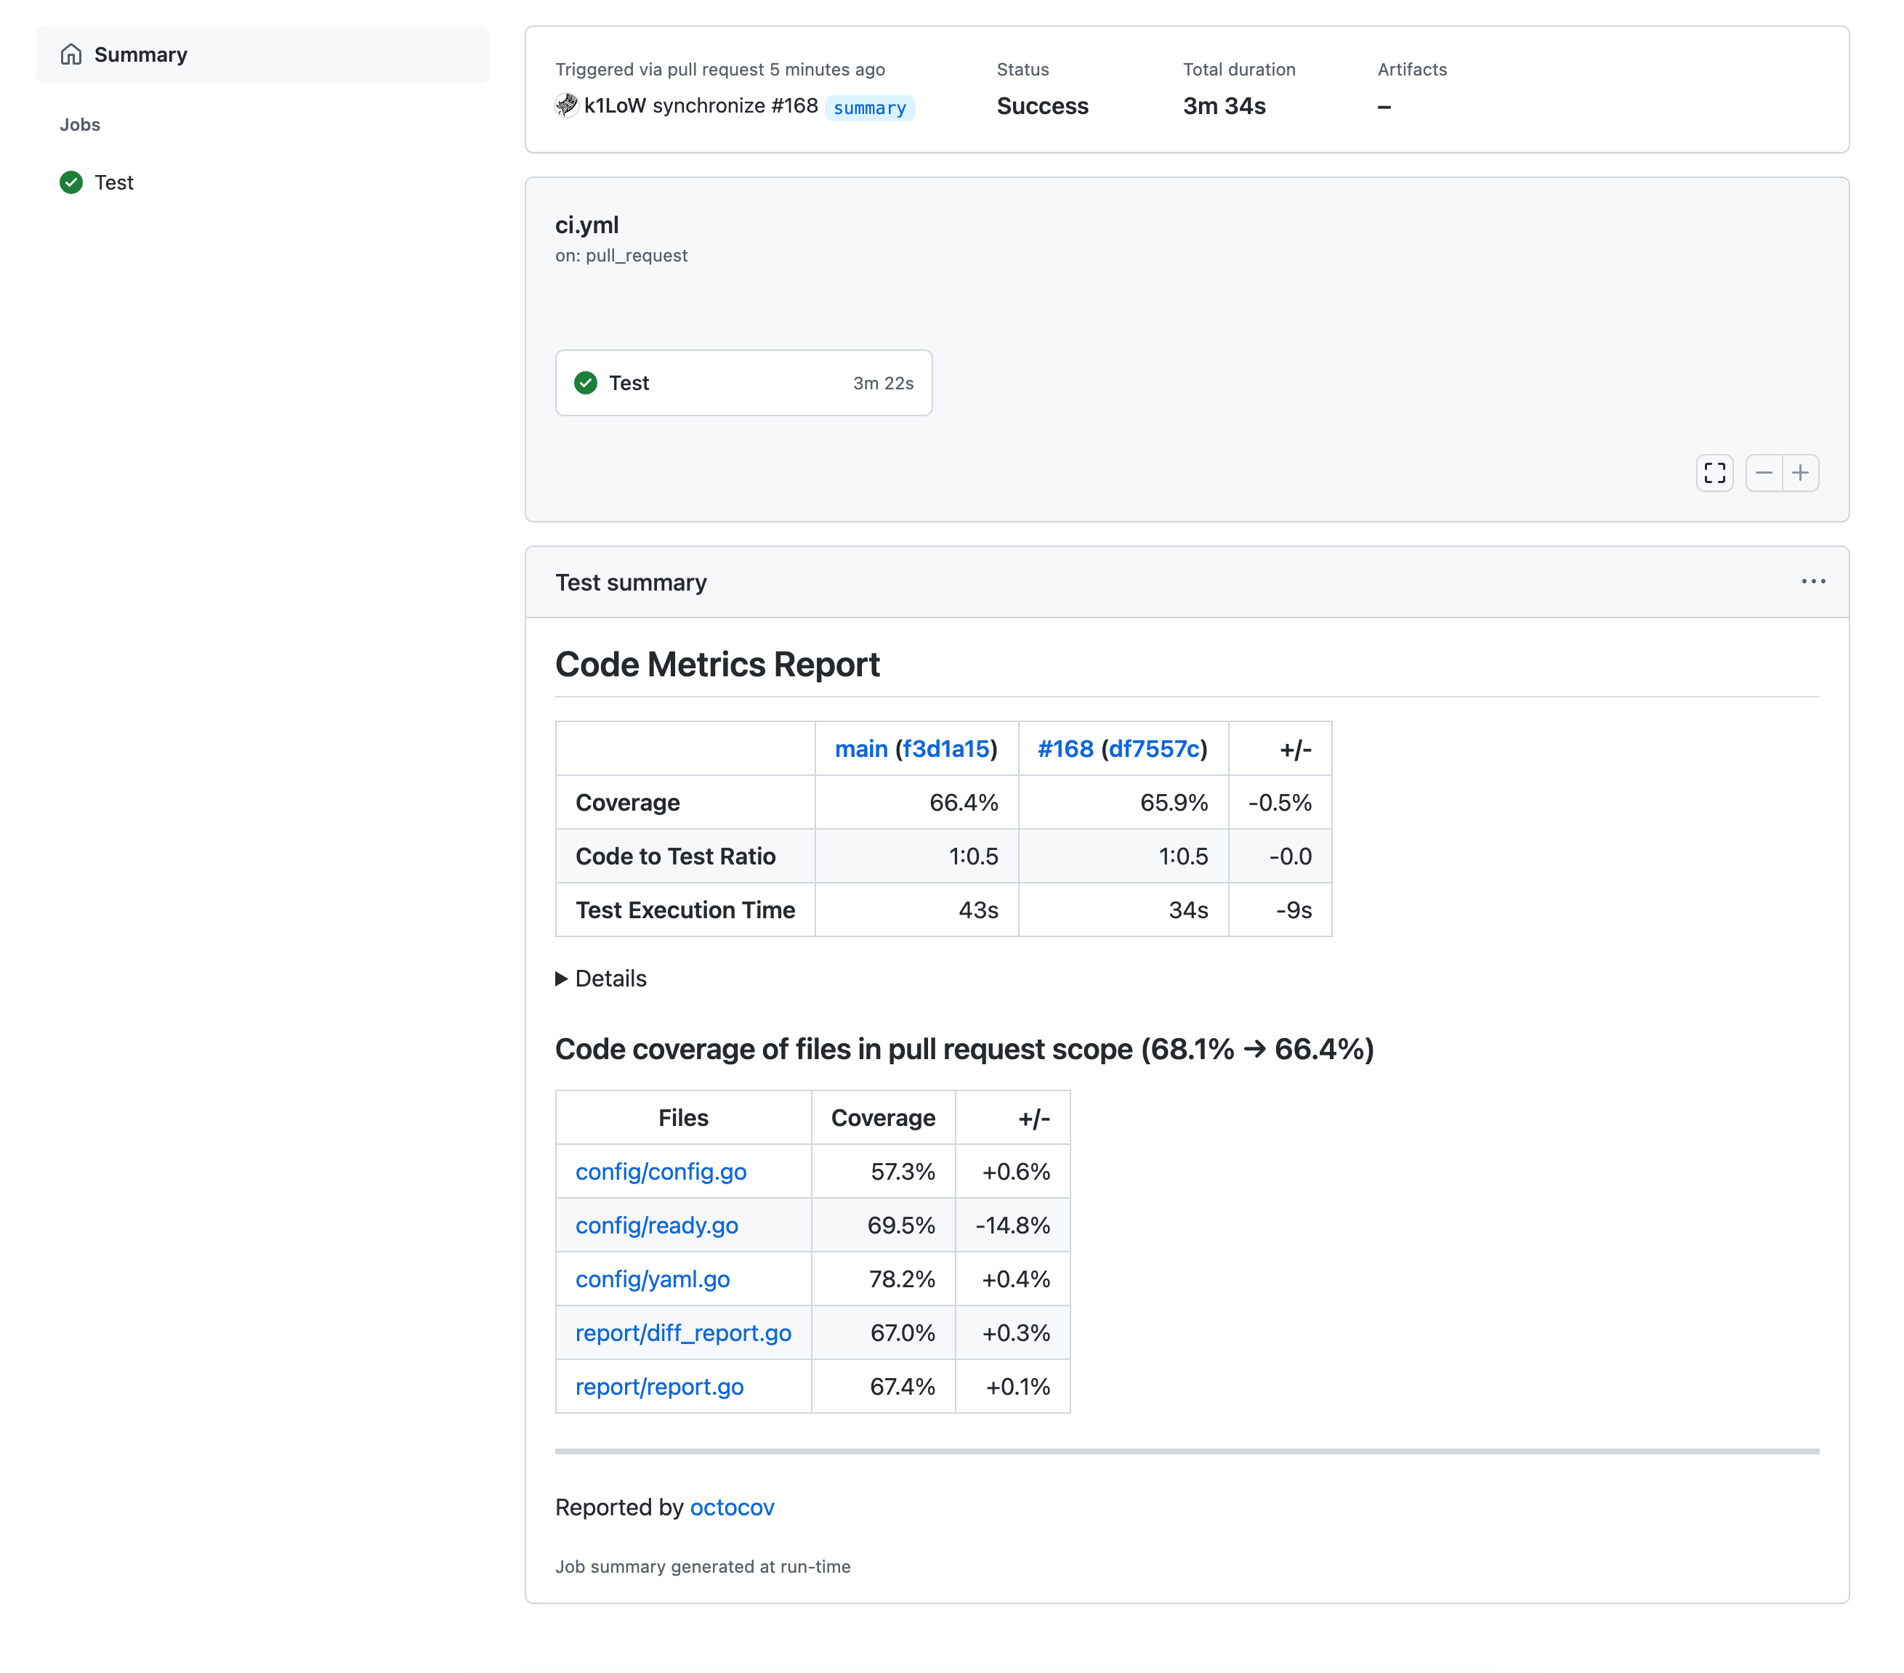Click the k1LoW avatar icon
Viewport: 1904px width, 1673px height.
coord(566,105)
